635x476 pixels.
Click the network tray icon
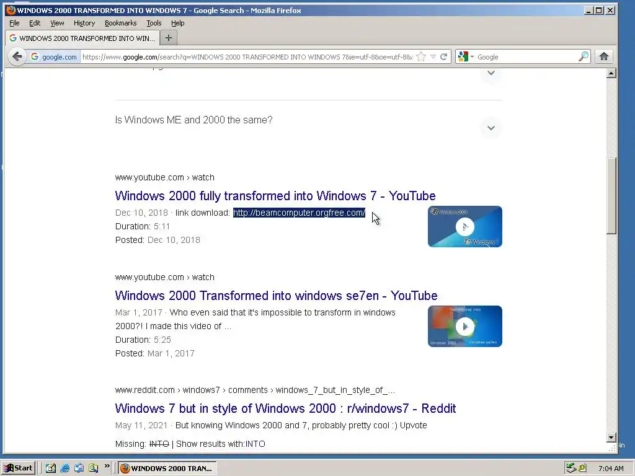pyautogui.click(x=571, y=469)
